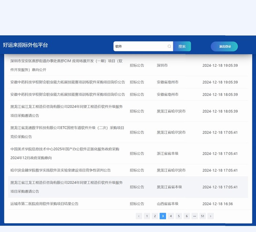Switch to page 6 of results
The image size is (256, 232).
[187, 216]
